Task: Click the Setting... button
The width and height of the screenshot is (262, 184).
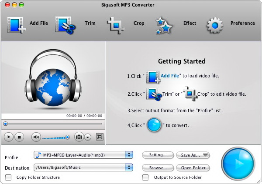Action: click(x=158, y=155)
